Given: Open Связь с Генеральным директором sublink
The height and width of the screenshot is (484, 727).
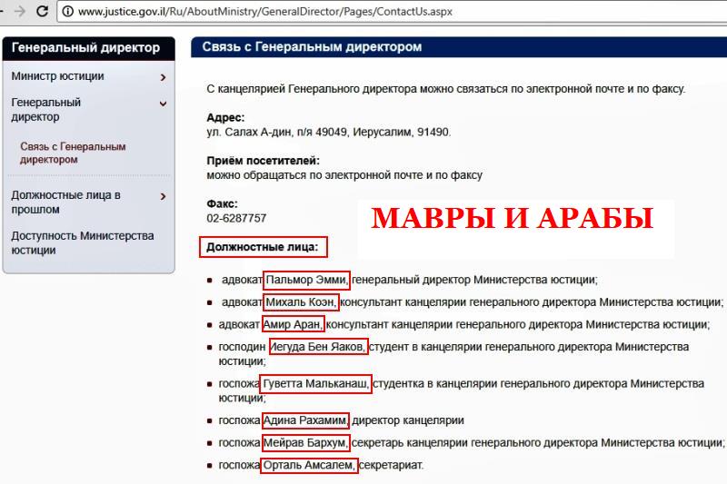Looking at the screenshot, I should point(73,153).
